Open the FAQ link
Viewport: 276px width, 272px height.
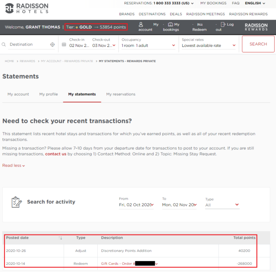(x=235, y=3)
